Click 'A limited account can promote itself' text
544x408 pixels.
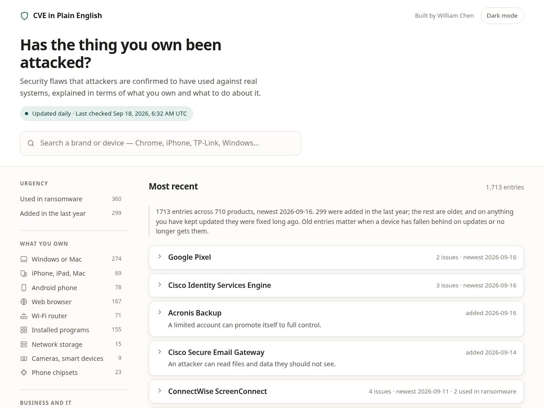pos(245,325)
